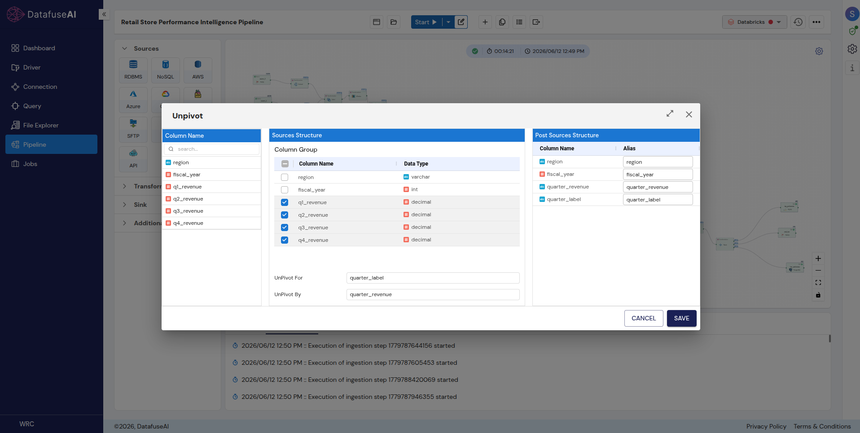
Task: Open the run history clock icon
Action: 798,22
